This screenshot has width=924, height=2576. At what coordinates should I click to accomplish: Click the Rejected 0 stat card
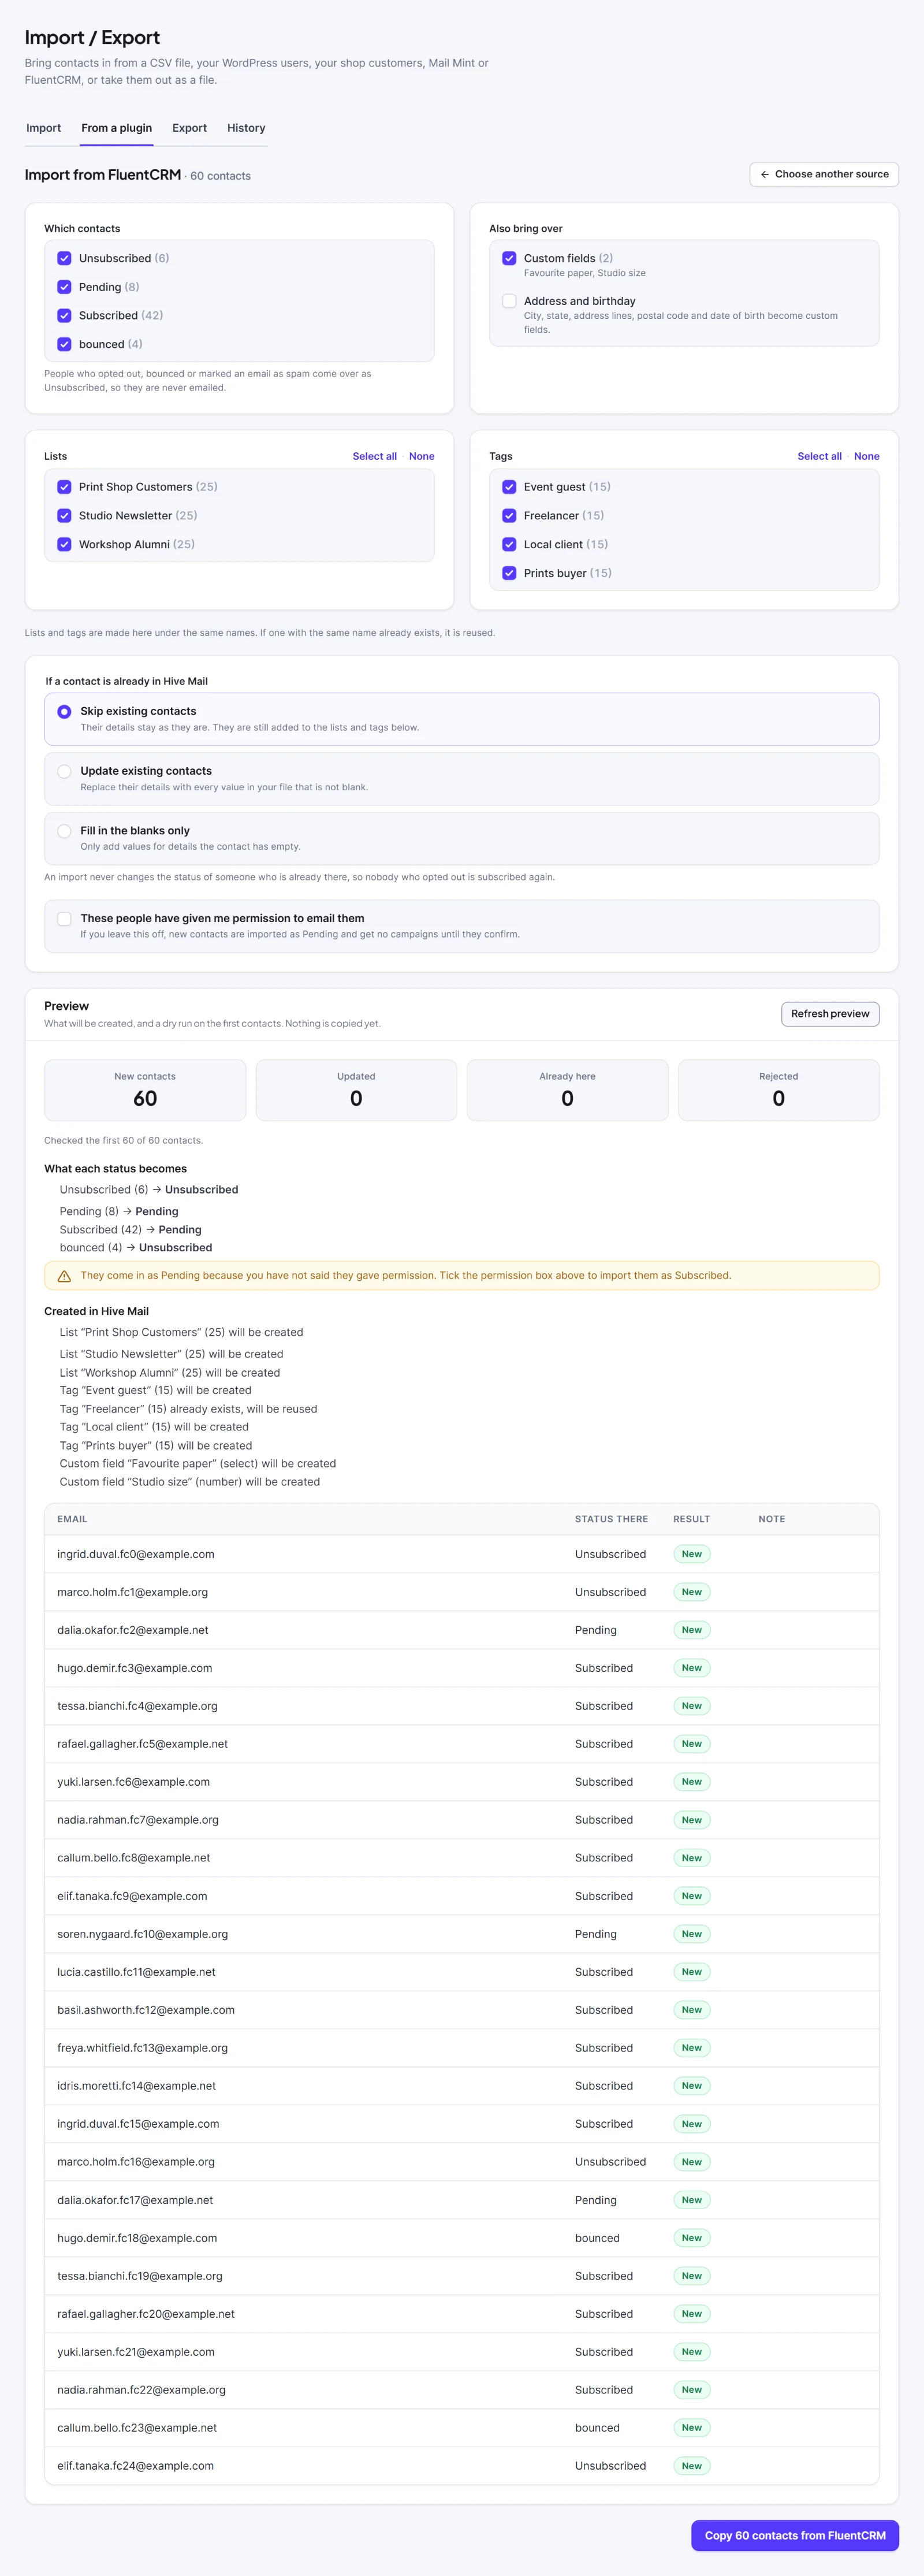[779, 1090]
